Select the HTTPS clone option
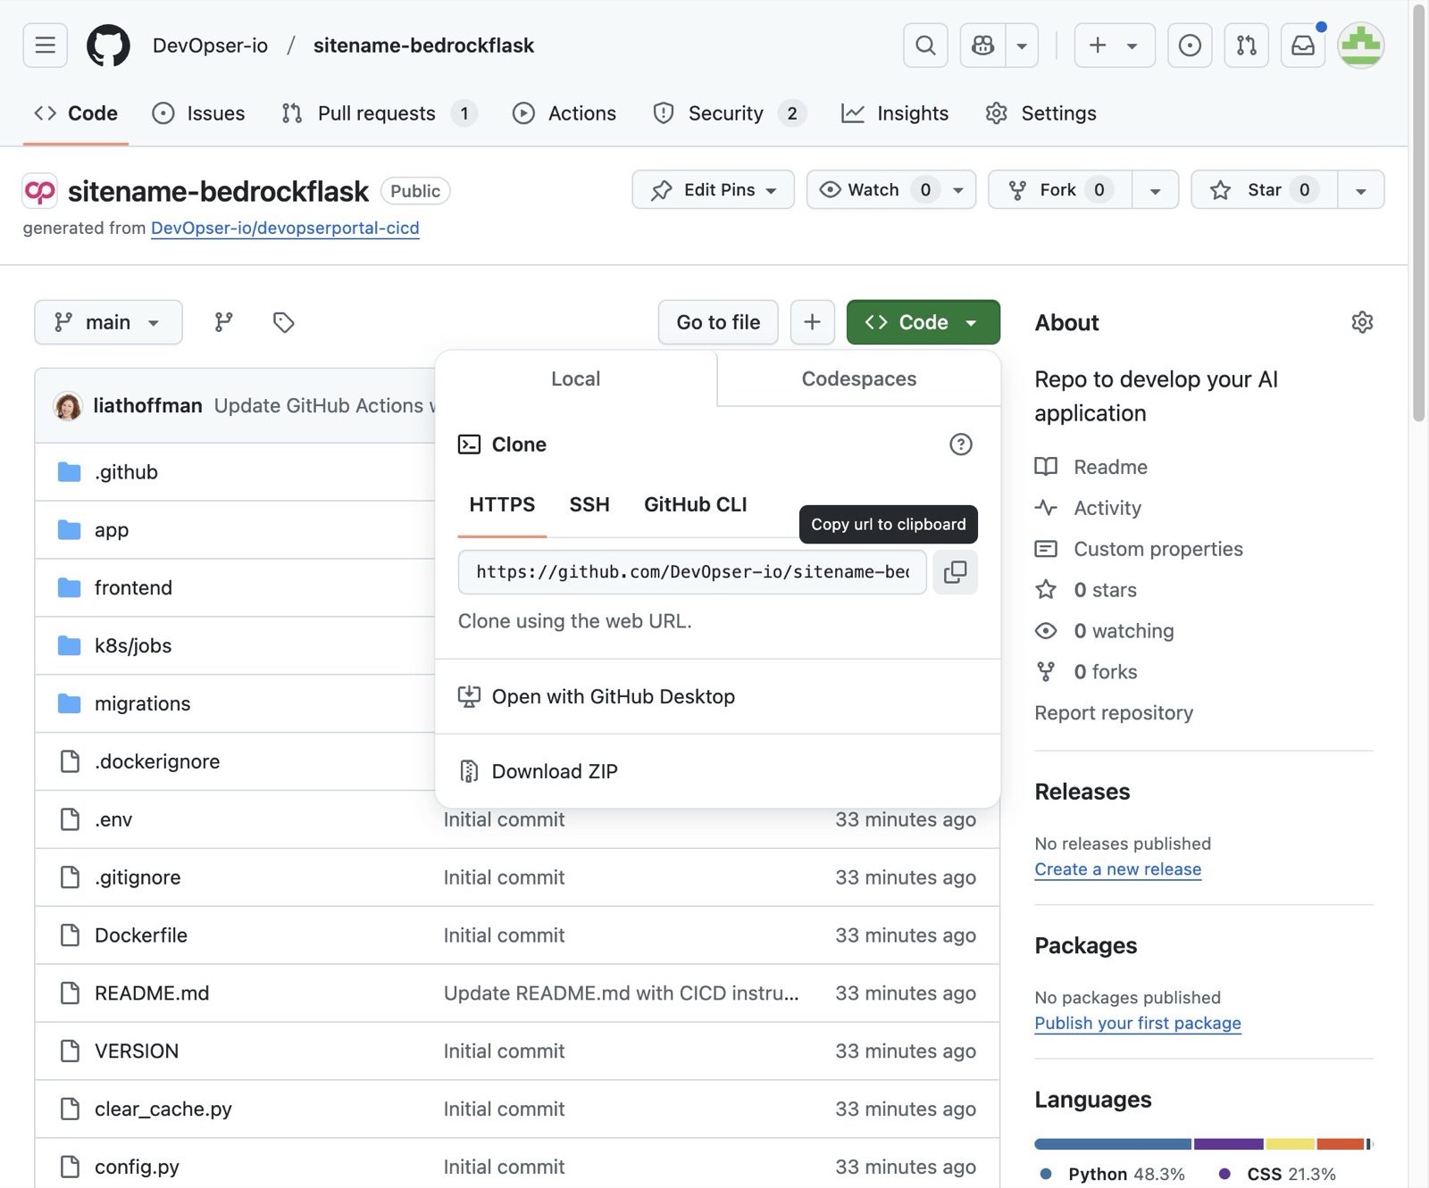The image size is (1429, 1188). point(502,504)
